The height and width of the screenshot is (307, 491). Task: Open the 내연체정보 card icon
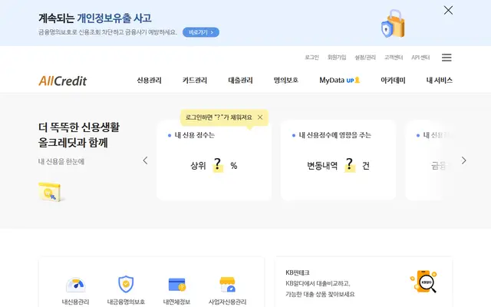(x=177, y=285)
